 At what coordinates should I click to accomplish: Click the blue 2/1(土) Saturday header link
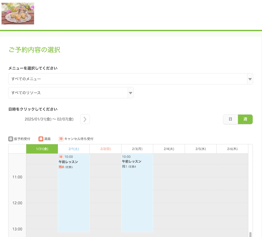pos(74,149)
